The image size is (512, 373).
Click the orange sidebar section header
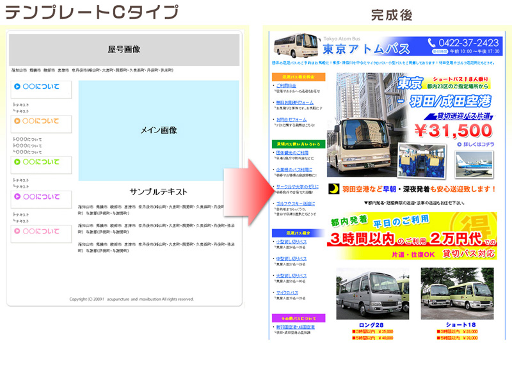(298, 77)
